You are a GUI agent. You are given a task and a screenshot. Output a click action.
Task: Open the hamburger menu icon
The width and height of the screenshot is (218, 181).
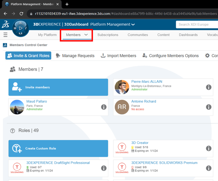pyautogui.click(x=5, y=35)
